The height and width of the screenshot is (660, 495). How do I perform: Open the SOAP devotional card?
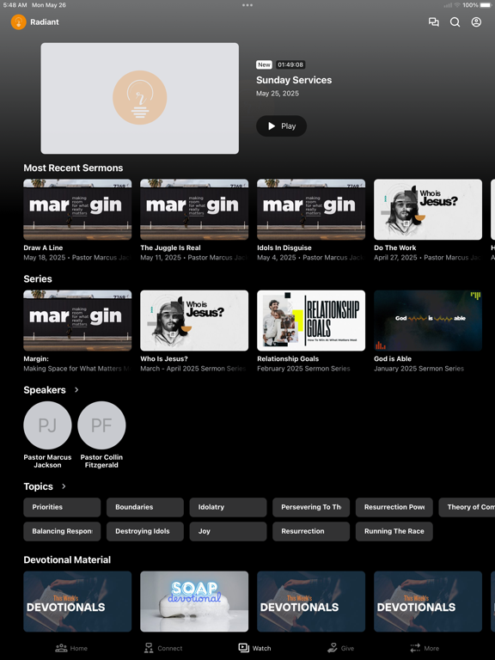click(x=194, y=602)
